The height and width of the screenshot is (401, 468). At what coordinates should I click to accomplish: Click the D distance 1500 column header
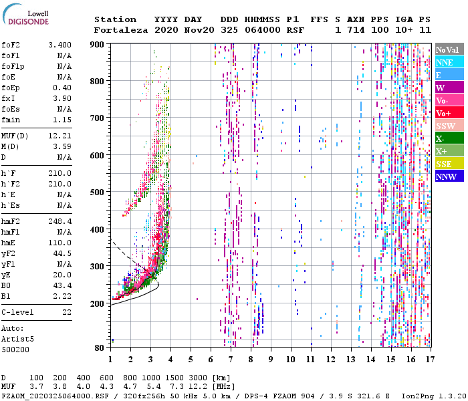click(174, 378)
